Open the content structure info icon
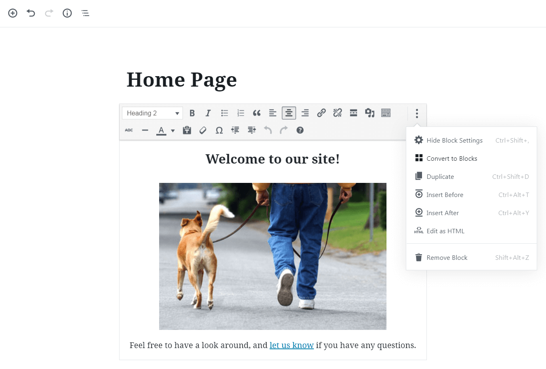The height and width of the screenshot is (369, 546). (x=67, y=13)
